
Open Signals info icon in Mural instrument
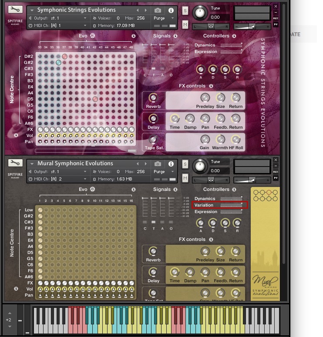click(x=175, y=190)
